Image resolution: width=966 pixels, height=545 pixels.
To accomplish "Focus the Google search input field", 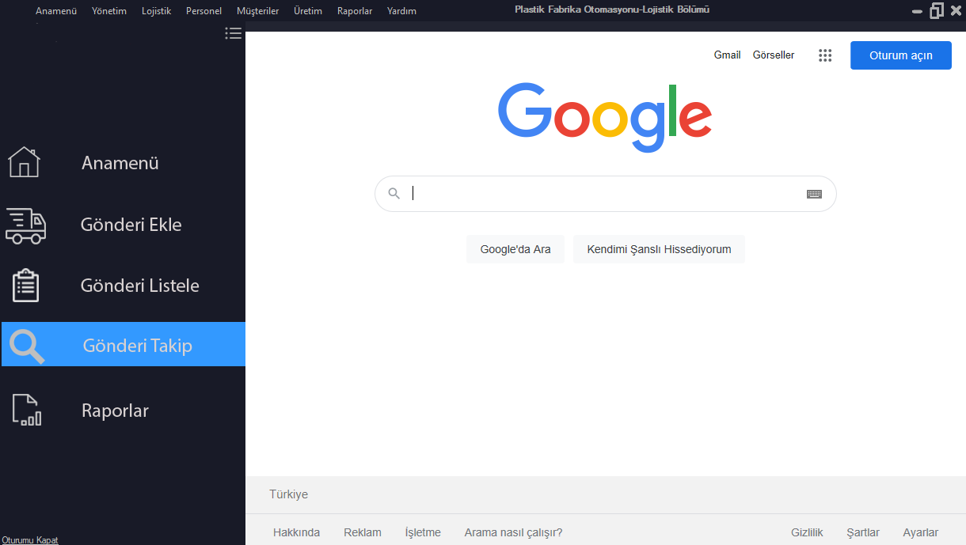I will 606,194.
